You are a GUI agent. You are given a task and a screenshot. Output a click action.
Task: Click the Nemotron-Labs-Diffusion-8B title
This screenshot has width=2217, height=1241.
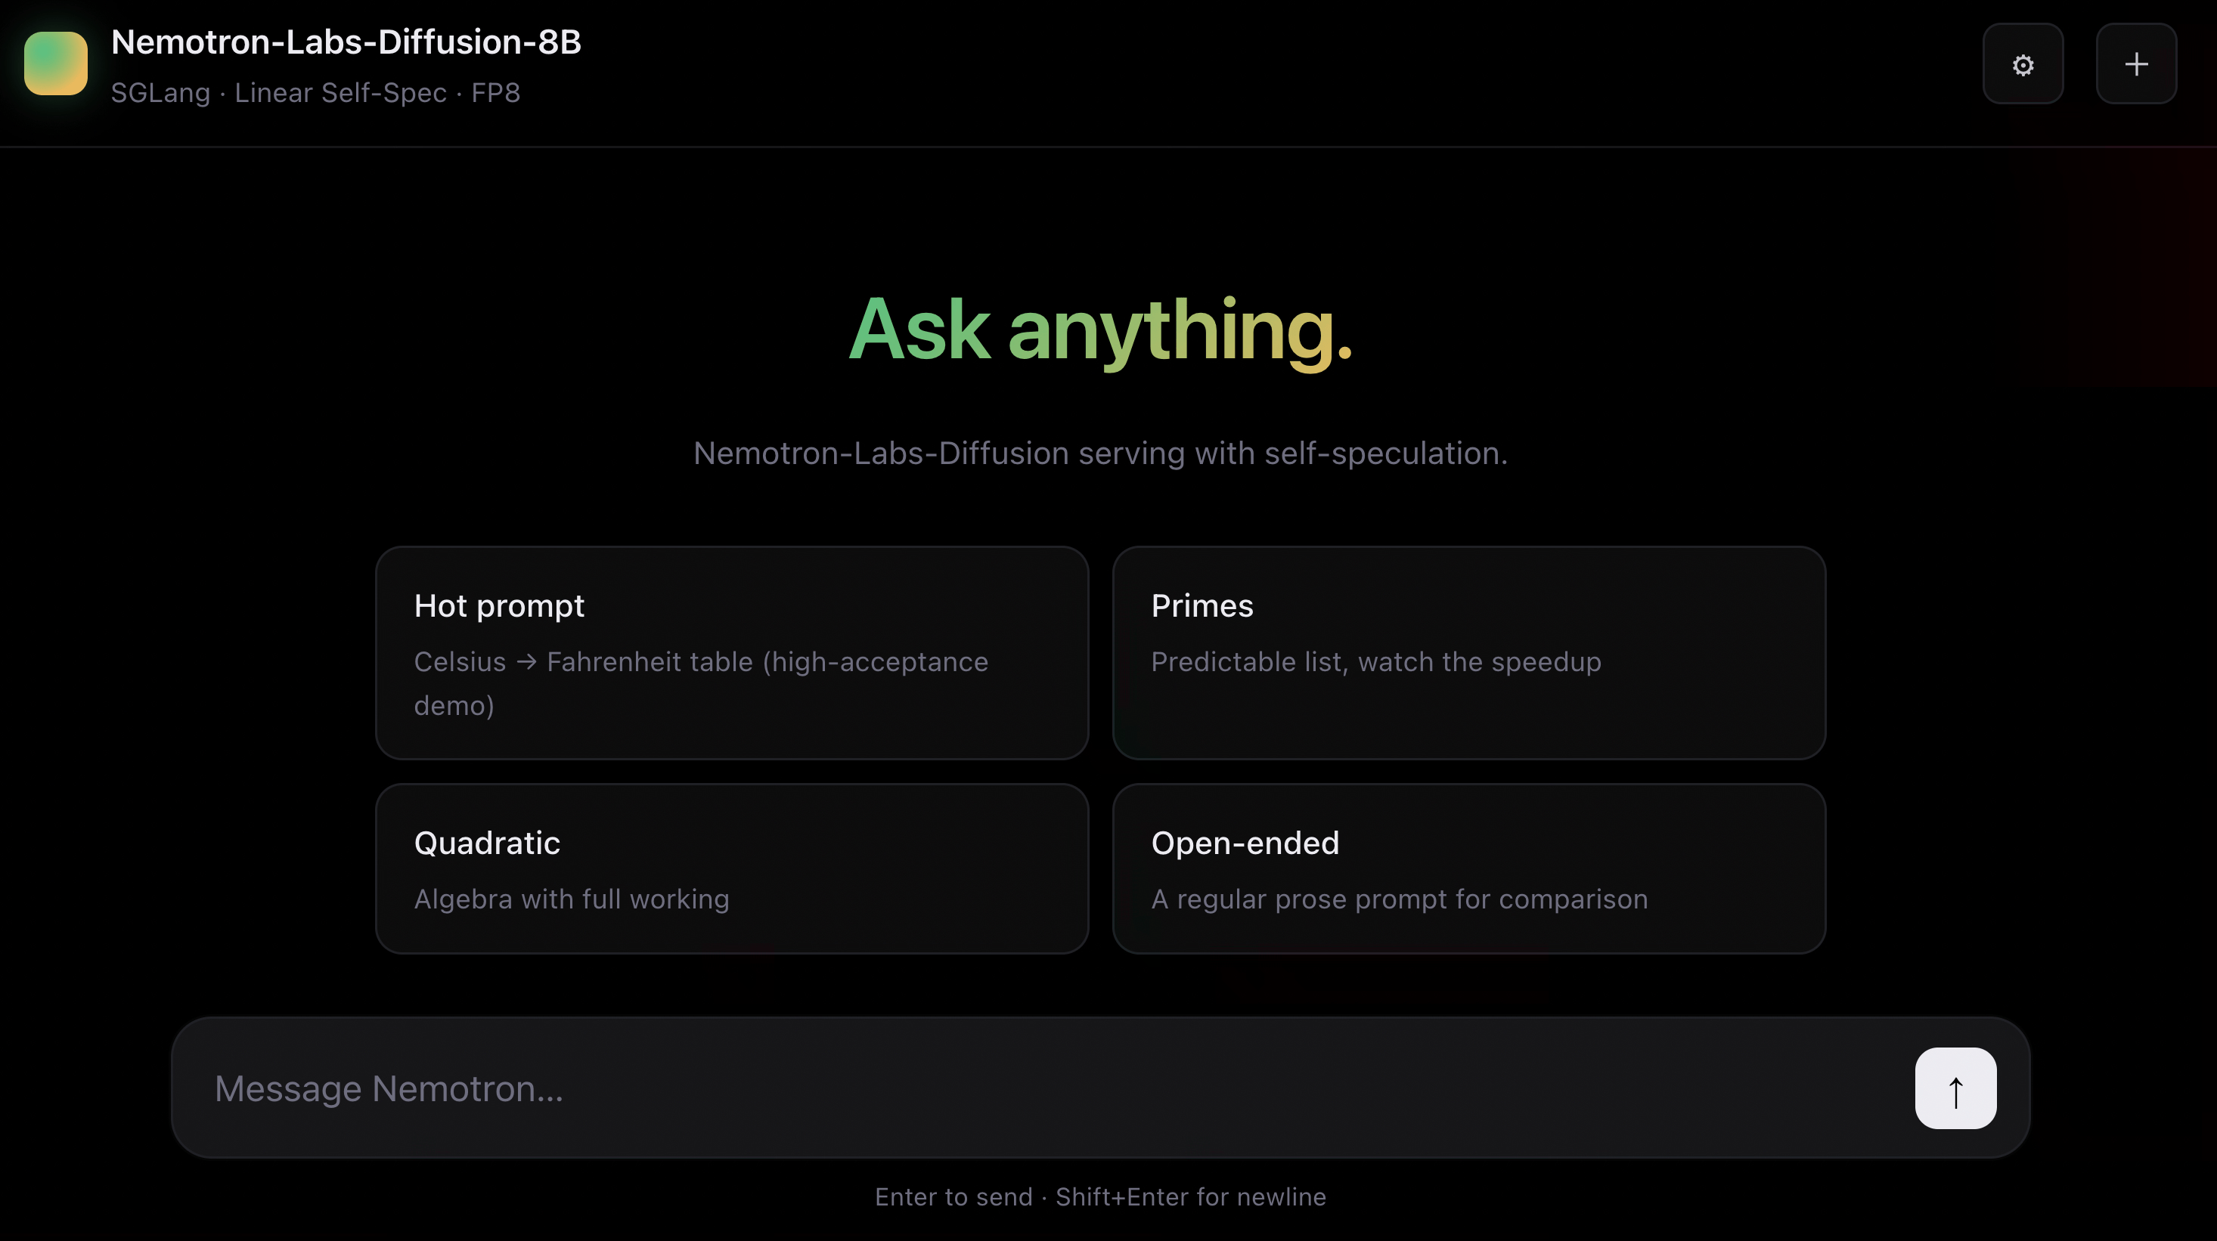pos(346,42)
